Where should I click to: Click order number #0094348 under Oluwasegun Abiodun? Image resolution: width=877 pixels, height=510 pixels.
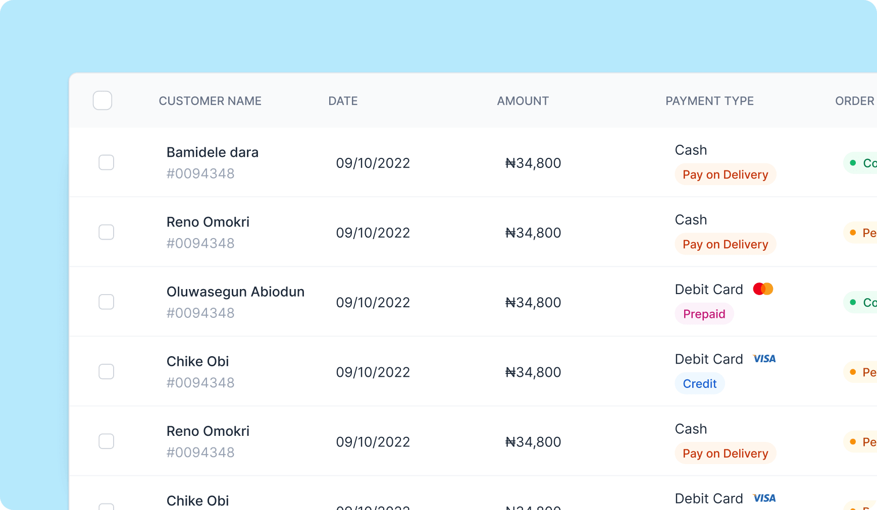coord(200,313)
